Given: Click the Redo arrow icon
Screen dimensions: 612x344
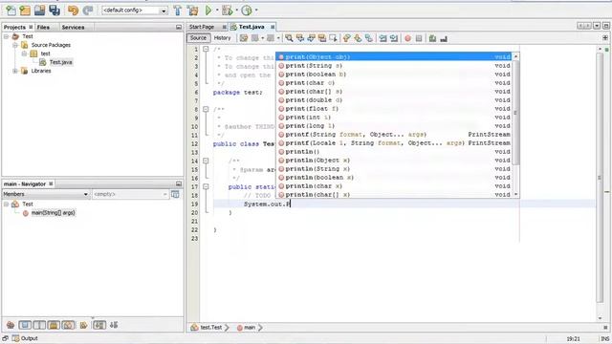Looking at the screenshot, I should coord(88,11).
